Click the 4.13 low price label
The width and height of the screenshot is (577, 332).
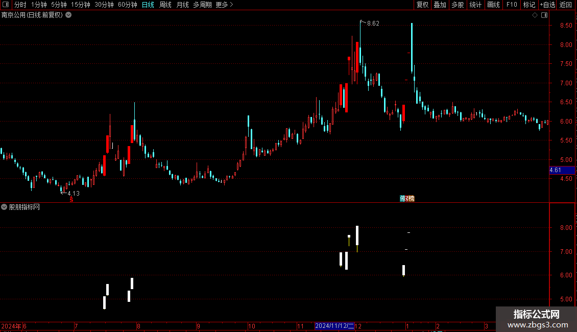tap(74, 193)
